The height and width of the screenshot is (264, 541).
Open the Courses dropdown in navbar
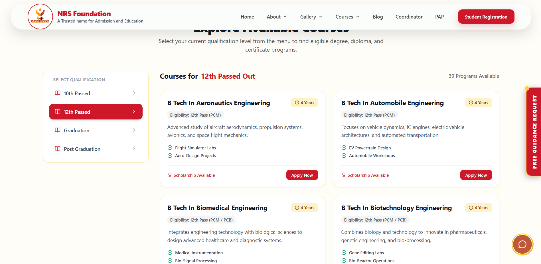coord(347,17)
